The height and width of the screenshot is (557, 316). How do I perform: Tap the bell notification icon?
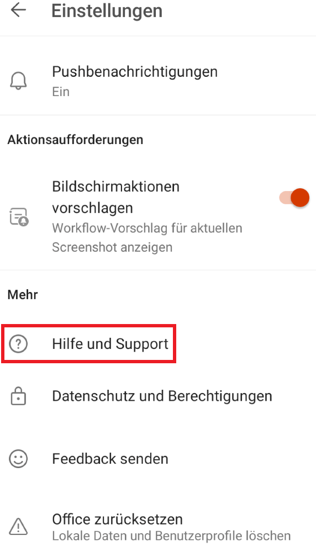point(18,81)
